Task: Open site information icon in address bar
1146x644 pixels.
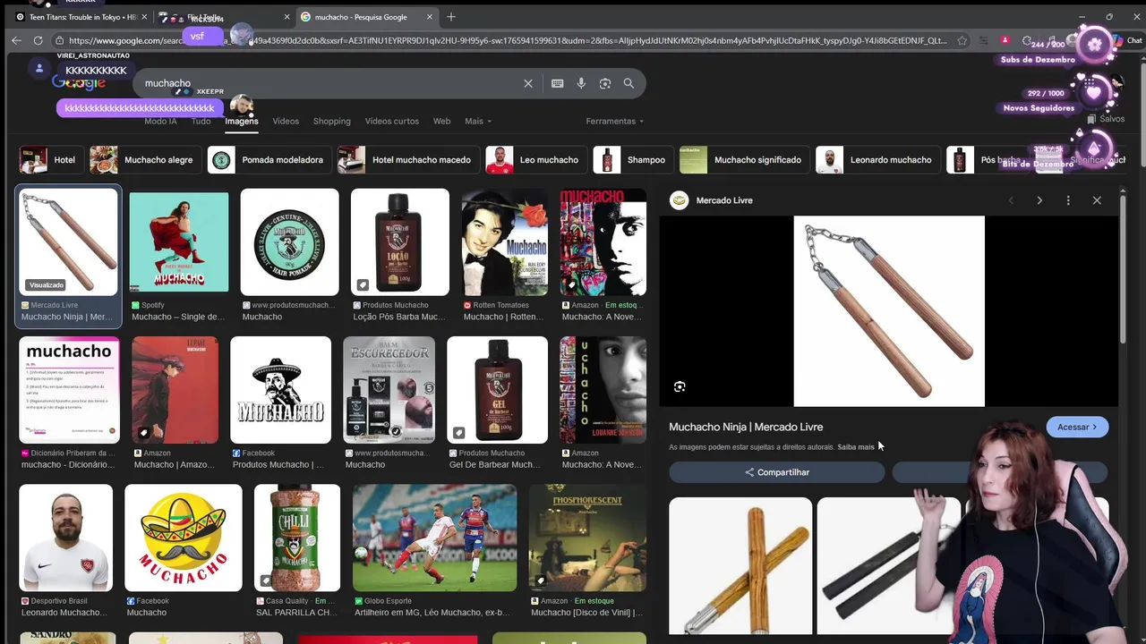Action: 59,40
